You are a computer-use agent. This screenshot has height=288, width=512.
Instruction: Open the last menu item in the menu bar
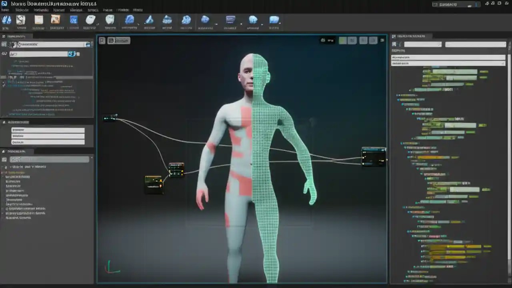coord(138,10)
